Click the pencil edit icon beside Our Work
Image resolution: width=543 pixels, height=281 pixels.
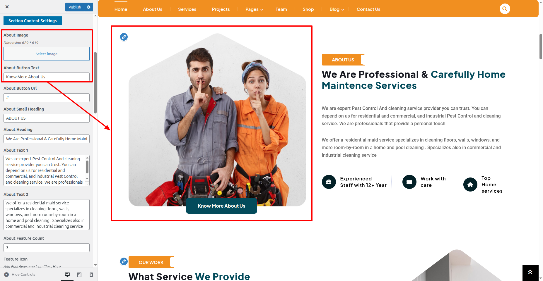pyautogui.click(x=124, y=261)
